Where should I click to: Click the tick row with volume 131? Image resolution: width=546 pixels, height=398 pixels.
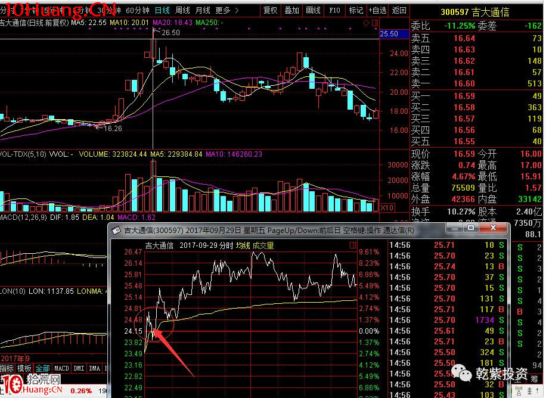click(447, 298)
